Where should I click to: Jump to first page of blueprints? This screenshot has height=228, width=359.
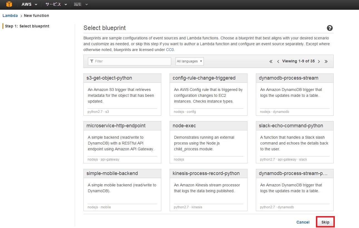271,62
